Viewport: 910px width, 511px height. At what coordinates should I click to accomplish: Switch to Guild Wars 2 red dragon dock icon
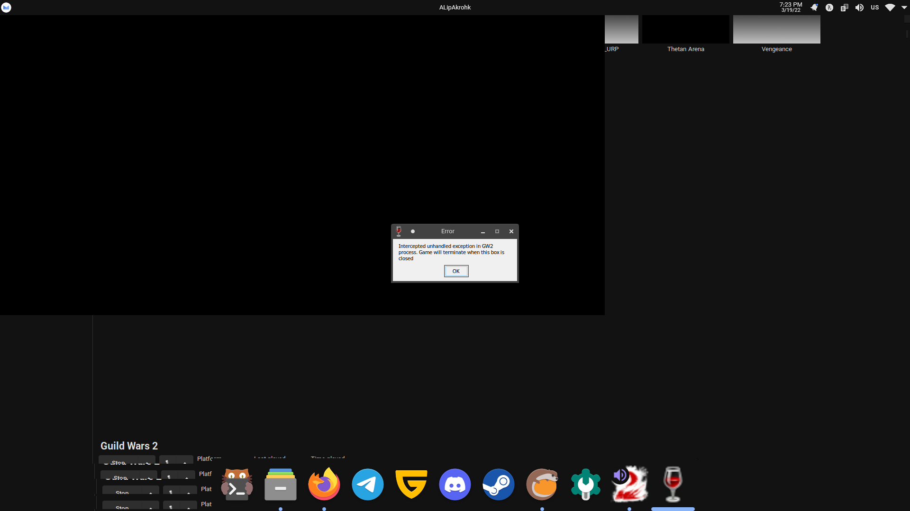[x=629, y=485]
